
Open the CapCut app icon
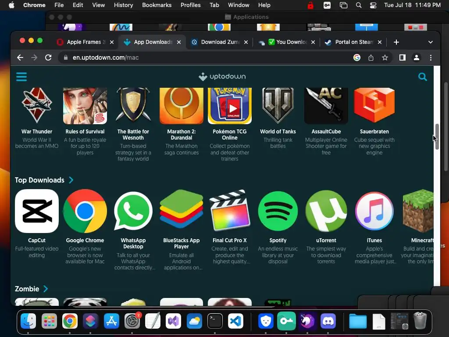[x=37, y=211]
